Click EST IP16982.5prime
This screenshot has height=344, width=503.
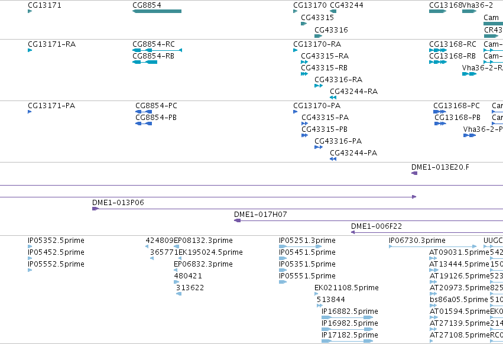350,323
